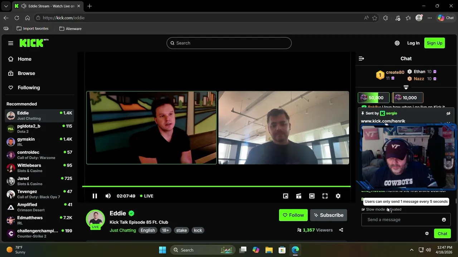Open gymskin recommended channel
This screenshot has width=458, height=257.
[x=39, y=142]
